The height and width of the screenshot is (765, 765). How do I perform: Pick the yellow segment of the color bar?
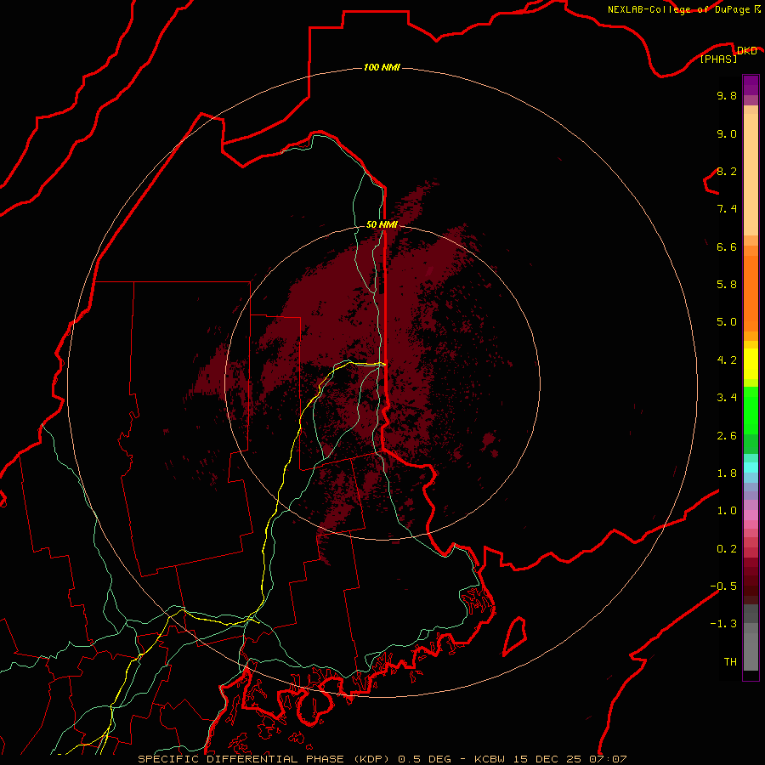click(751, 364)
